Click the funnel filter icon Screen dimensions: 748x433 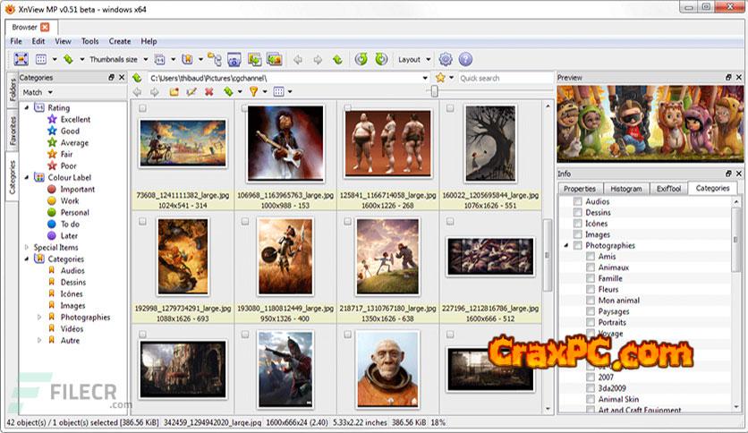pyautogui.click(x=253, y=91)
